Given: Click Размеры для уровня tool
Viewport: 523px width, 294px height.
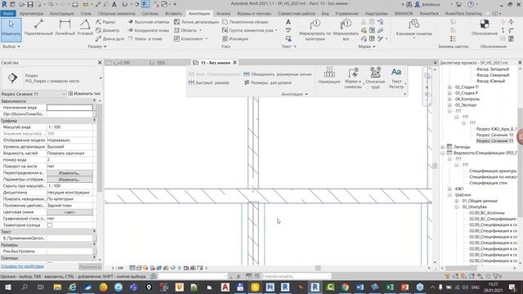Looking at the screenshot, I should [268, 82].
